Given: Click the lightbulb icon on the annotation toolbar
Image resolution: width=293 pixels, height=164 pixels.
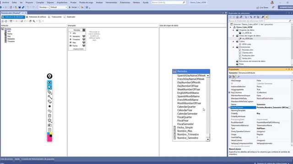Looking at the screenshot, I should (x=49, y=76).
